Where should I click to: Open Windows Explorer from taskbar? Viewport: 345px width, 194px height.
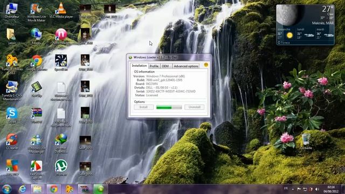point(37,189)
